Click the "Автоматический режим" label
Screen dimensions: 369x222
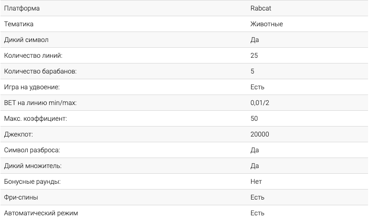[41, 213]
